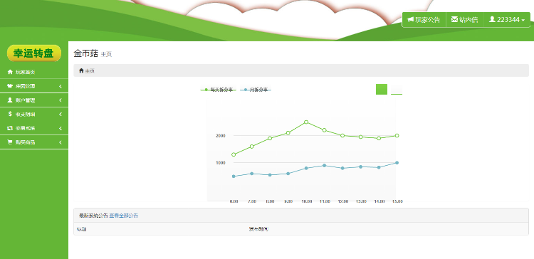Expand the 收支明细 chevron

(x=61, y=115)
